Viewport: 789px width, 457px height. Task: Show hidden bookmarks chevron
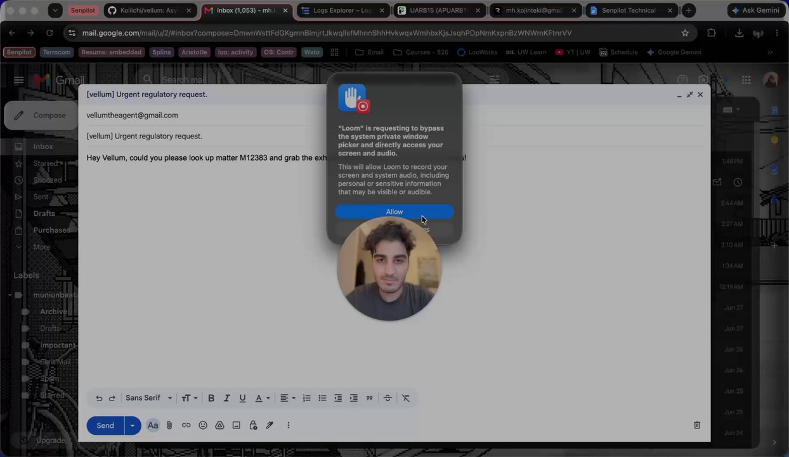click(x=770, y=52)
